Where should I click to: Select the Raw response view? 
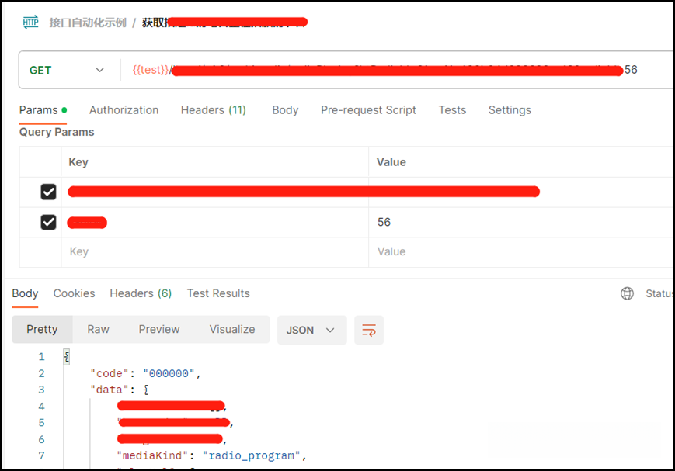(x=98, y=330)
